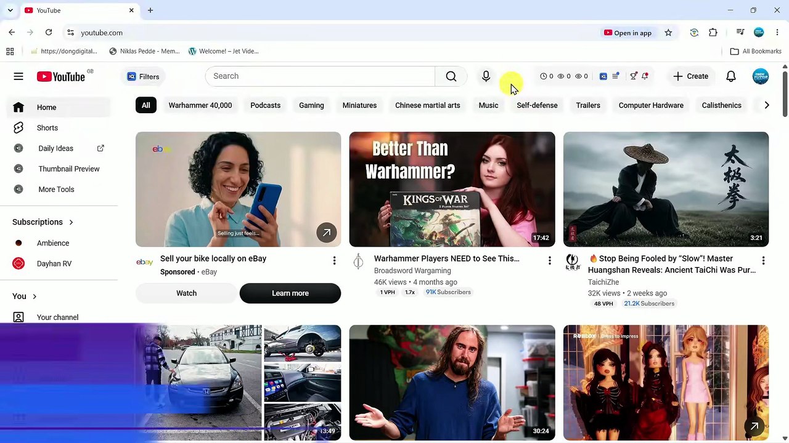
Task: Play the Better Than Warhammer video thumbnail
Action: coord(452,190)
